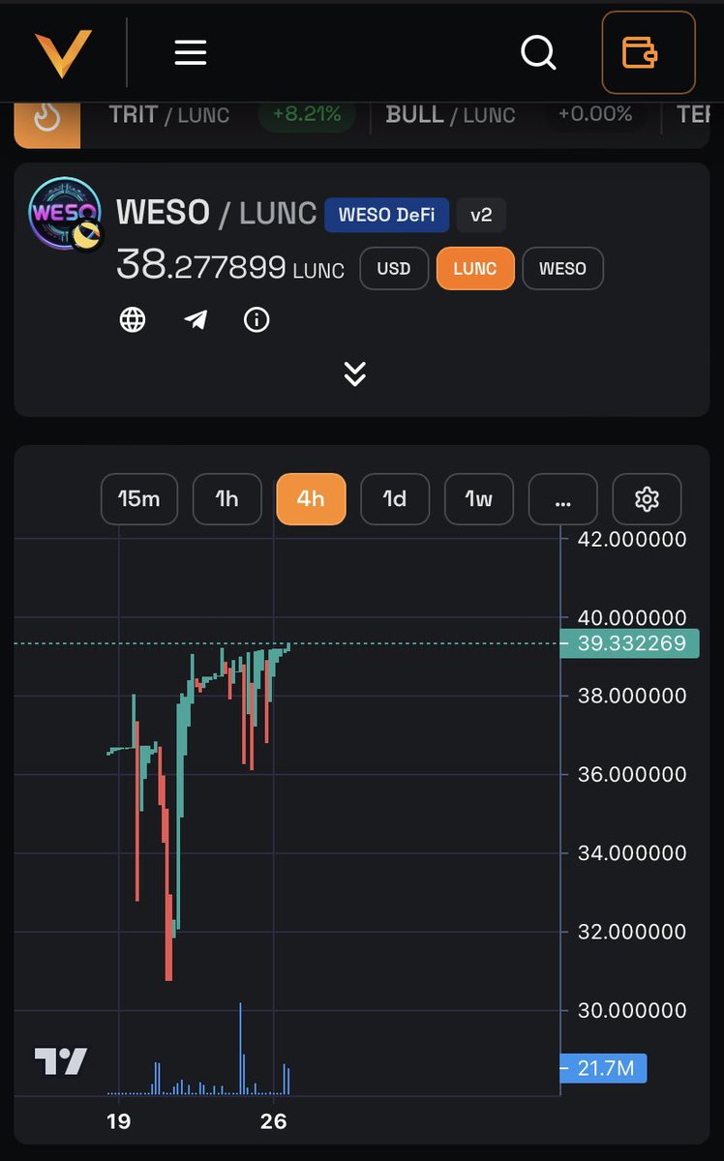Open the globe website icon
Viewport: 724px width, 1161px height.
(133, 319)
